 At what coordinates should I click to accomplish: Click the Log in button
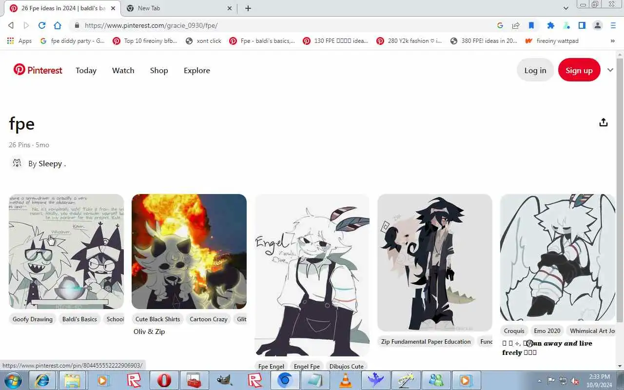535,70
